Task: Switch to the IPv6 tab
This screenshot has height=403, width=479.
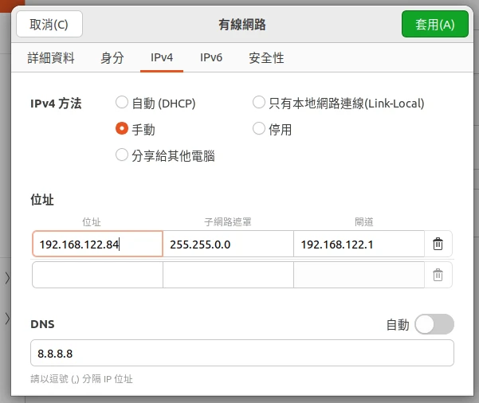Action: (211, 58)
